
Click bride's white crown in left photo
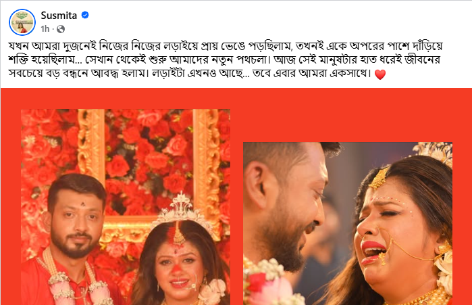(x=182, y=211)
